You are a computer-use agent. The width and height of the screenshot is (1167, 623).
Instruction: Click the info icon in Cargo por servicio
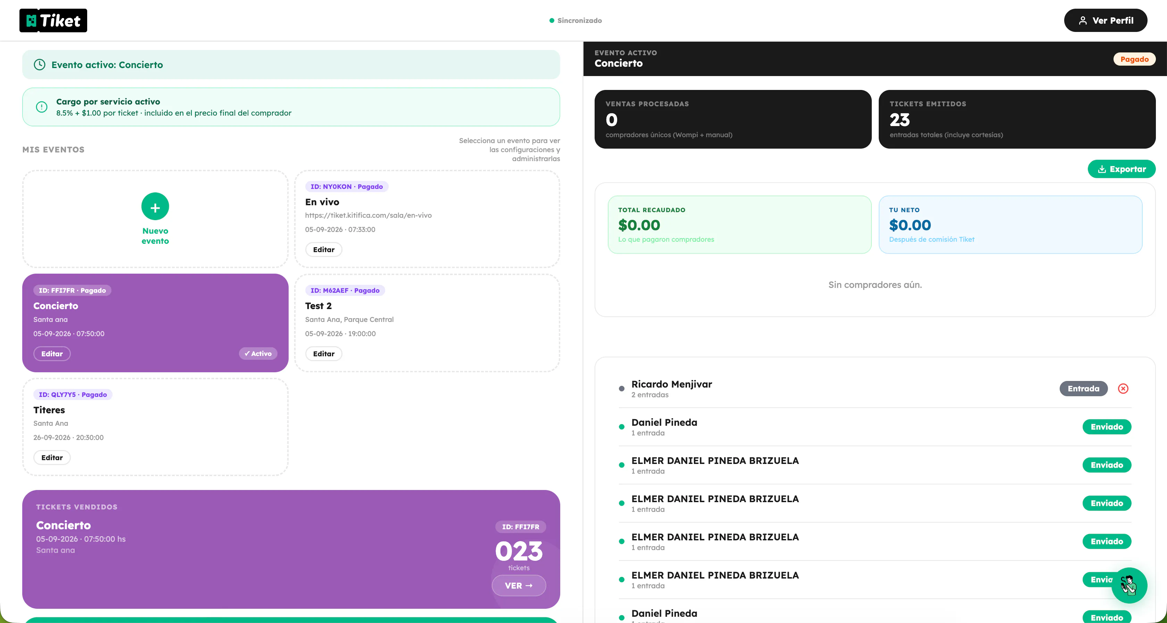point(42,107)
